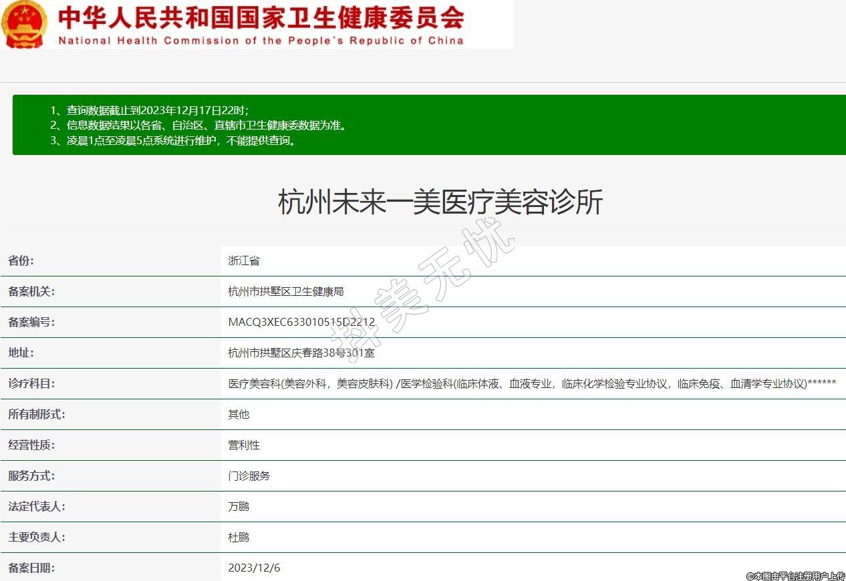
Task: Click the filing date 2023/12/6
Action: point(254,568)
